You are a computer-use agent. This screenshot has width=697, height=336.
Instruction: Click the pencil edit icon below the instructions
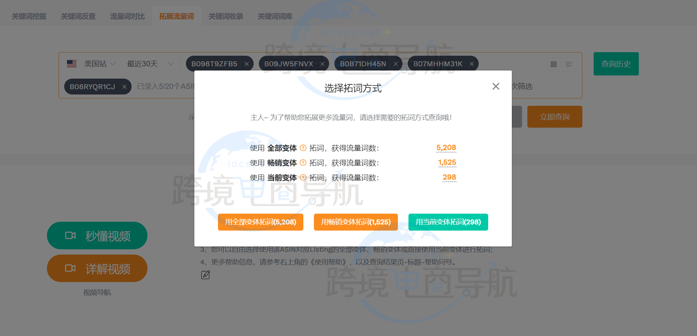pos(206,275)
